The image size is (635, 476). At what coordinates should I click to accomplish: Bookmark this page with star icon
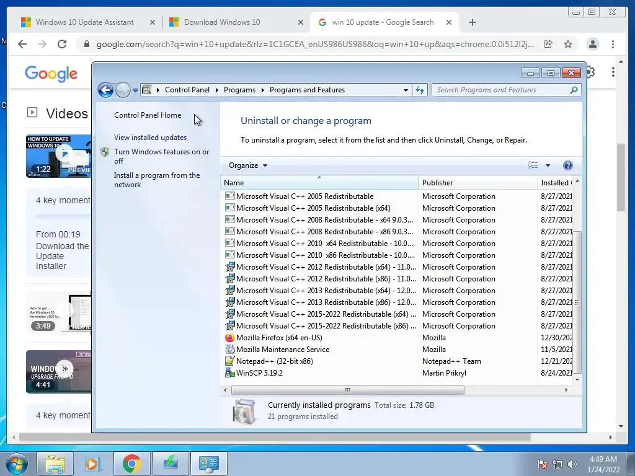(x=568, y=44)
